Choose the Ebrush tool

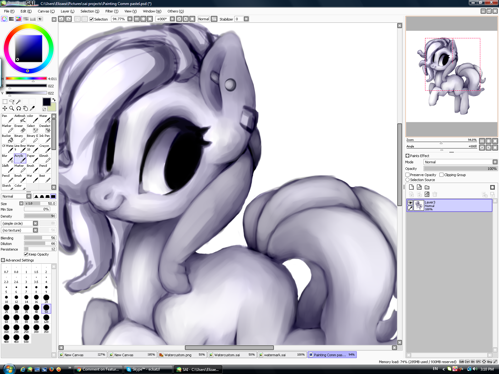(45, 158)
